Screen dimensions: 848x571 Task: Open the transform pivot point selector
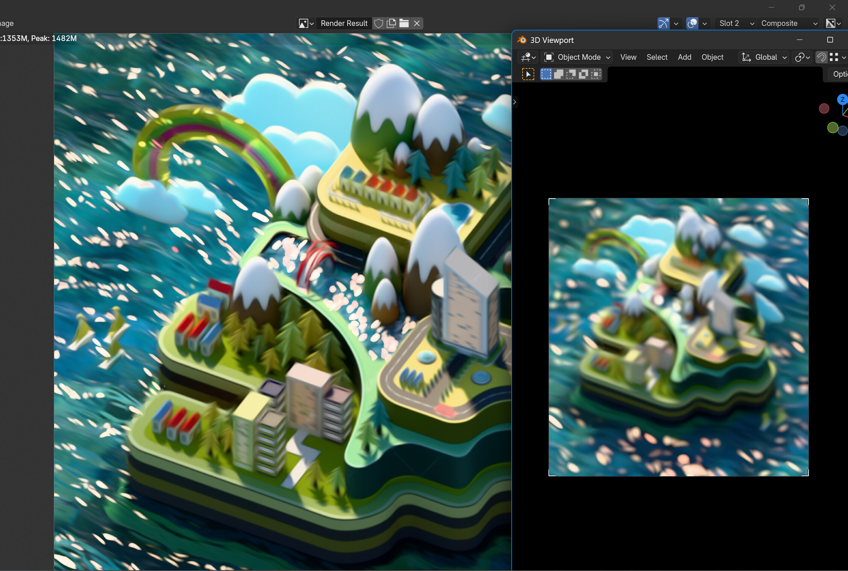[802, 57]
